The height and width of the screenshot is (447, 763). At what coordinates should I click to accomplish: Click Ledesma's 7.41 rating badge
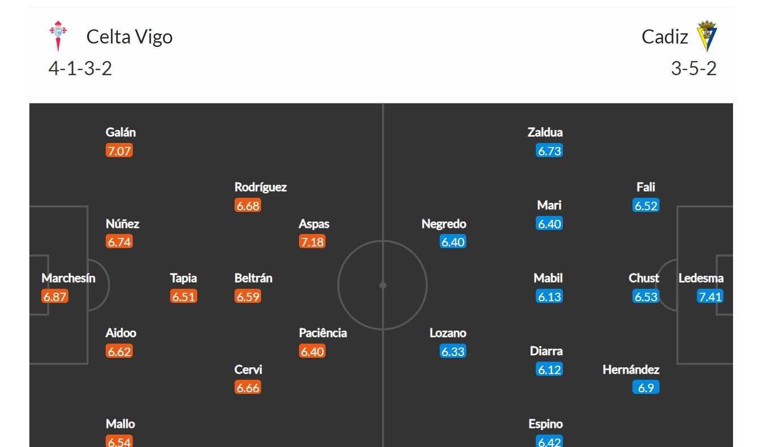point(710,297)
